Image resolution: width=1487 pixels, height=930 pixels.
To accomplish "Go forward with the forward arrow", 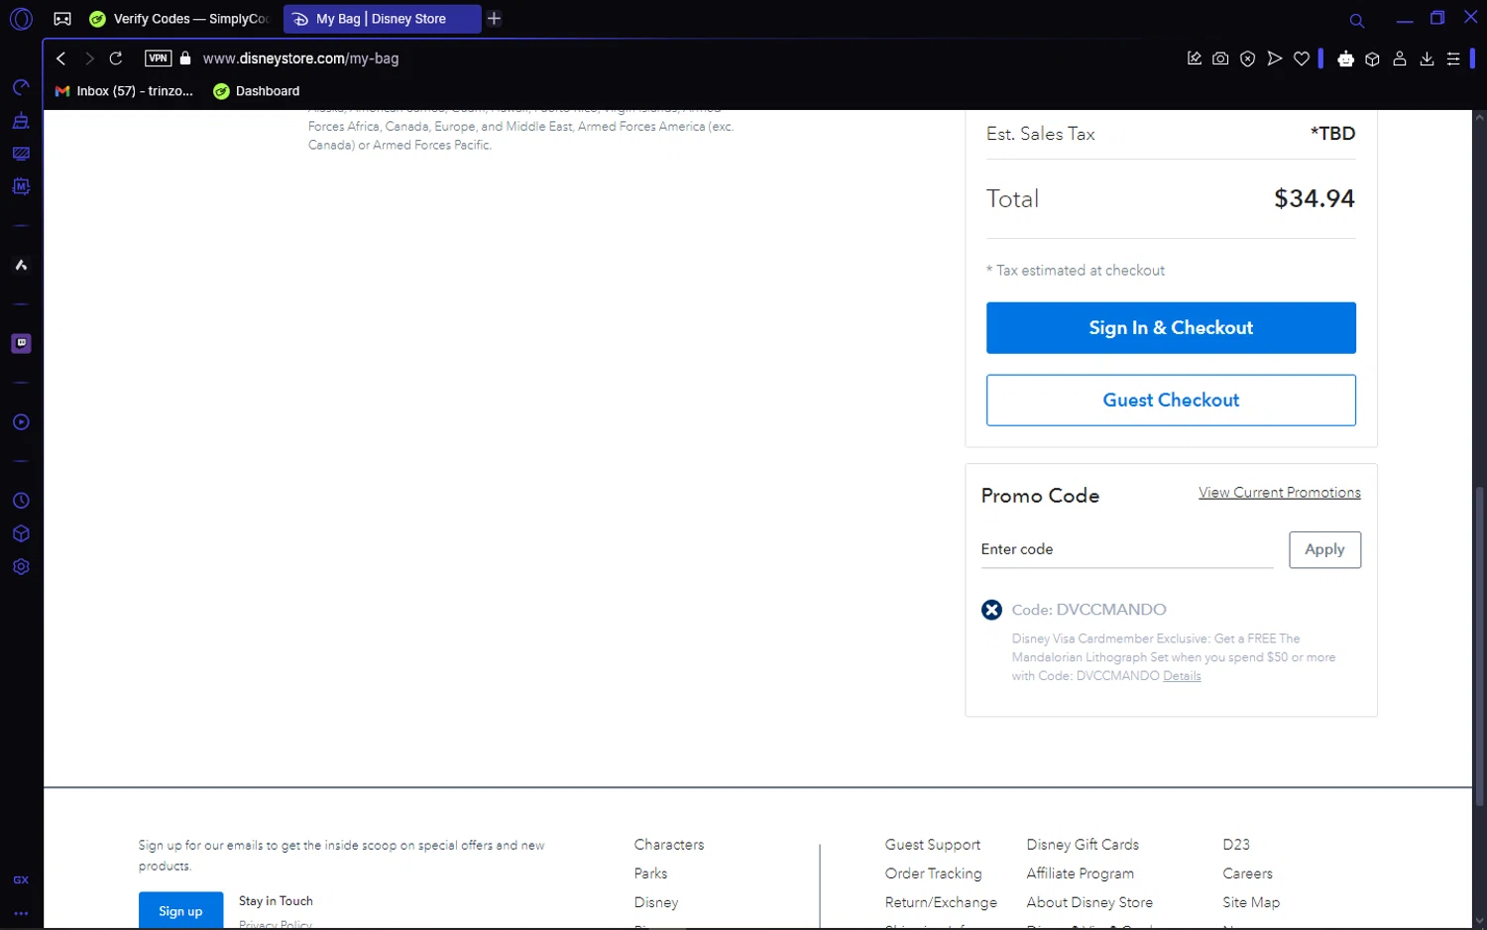I will pos(89,58).
